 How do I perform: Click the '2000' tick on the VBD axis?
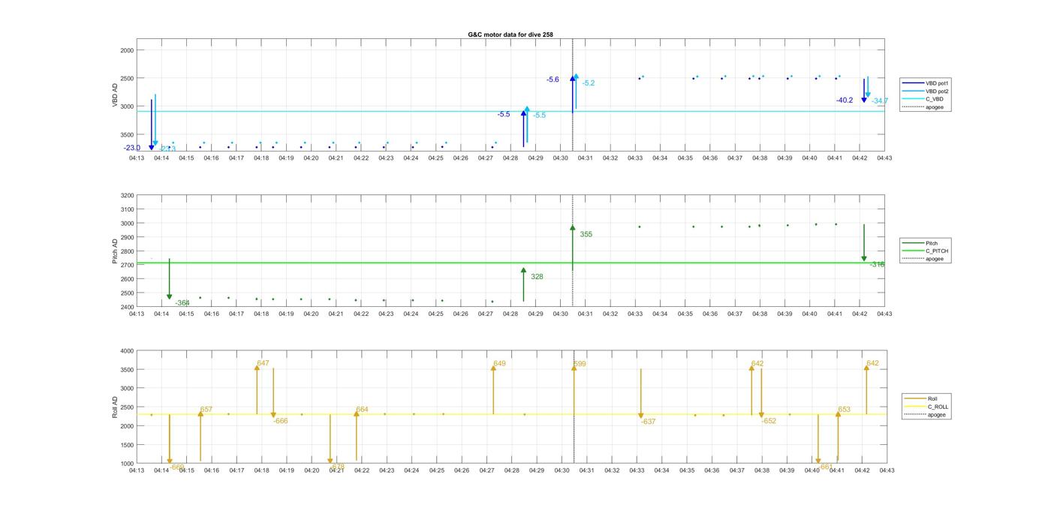(x=127, y=50)
